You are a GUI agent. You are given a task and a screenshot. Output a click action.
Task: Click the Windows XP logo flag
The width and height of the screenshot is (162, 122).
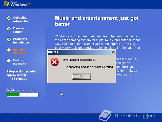(6, 4)
